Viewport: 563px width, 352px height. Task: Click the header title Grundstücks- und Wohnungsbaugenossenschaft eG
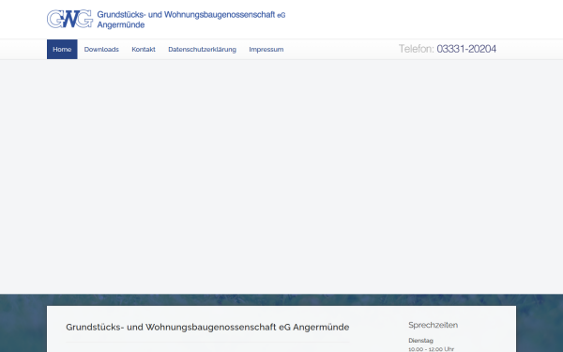point(191,15)
